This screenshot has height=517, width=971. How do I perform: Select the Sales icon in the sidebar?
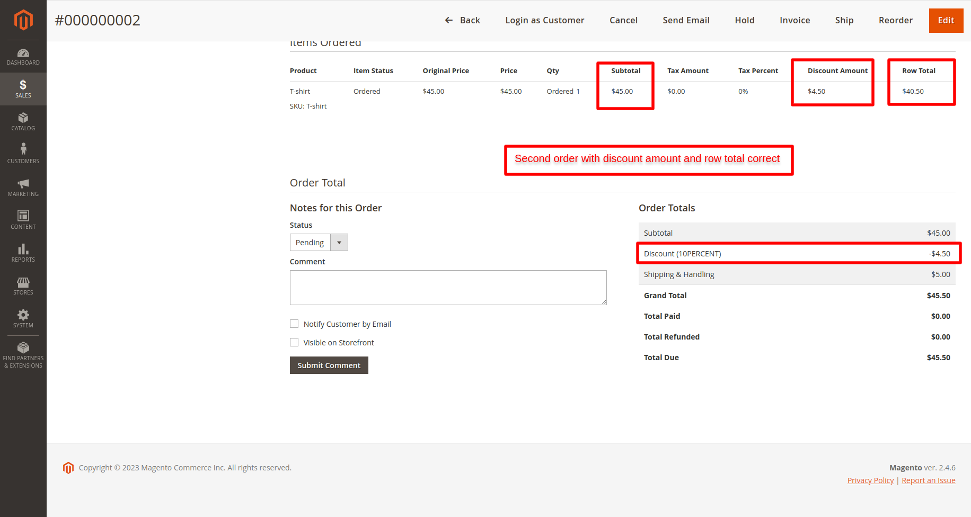tap(23, 88)
